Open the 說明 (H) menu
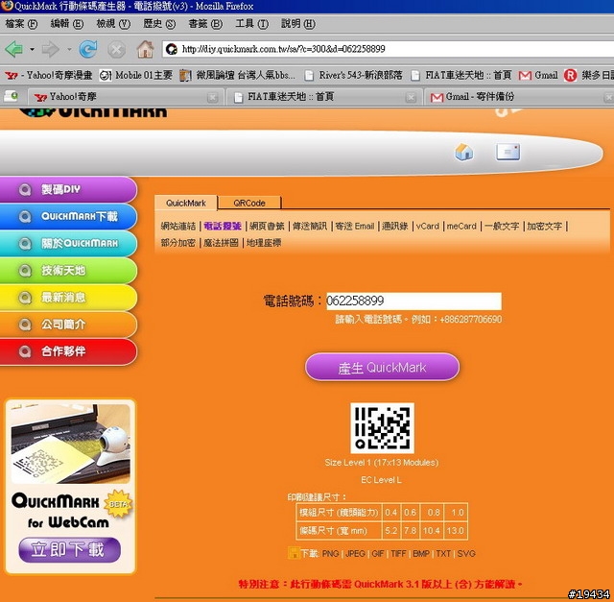This screenshot has width=614, height=602. click(x=297, y=24)
